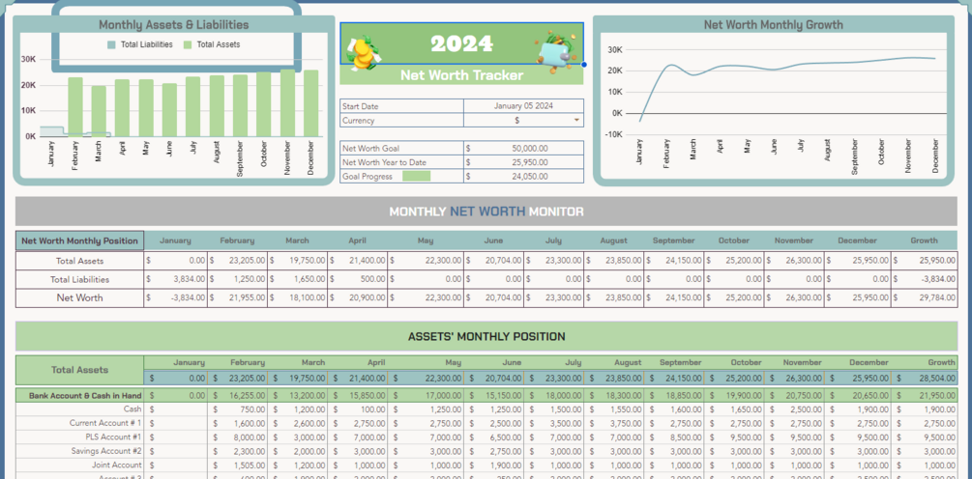Select Joint Account February value 1,505.00
This screenshot has height=479, width=972.
tap(239, 465)
